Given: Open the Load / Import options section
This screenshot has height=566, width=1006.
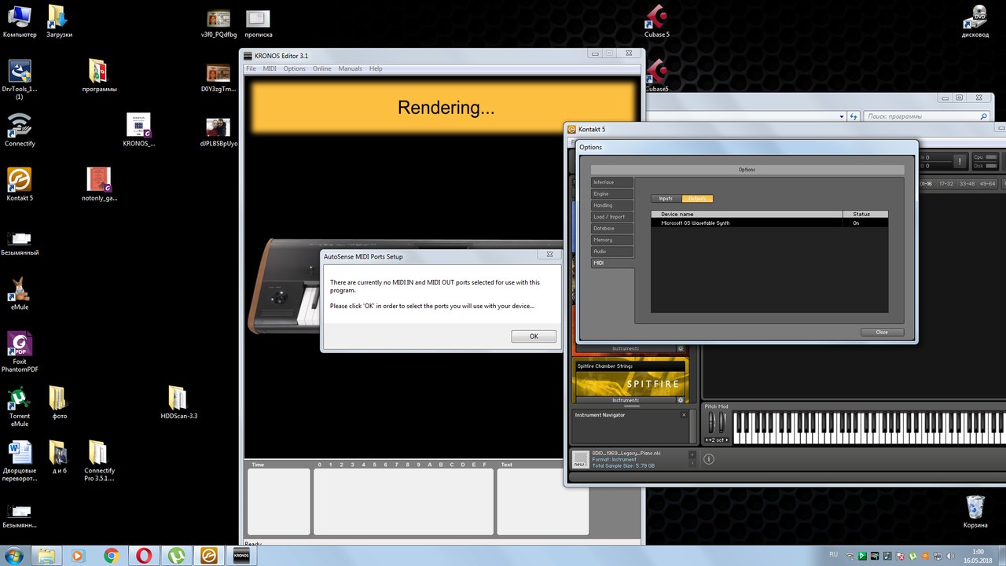Looking at the screenshot, I should coord(612,217).
